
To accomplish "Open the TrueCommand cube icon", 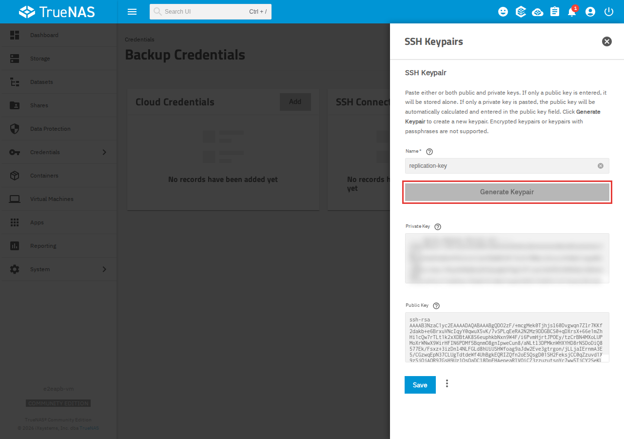I will [x=521, y=12].
